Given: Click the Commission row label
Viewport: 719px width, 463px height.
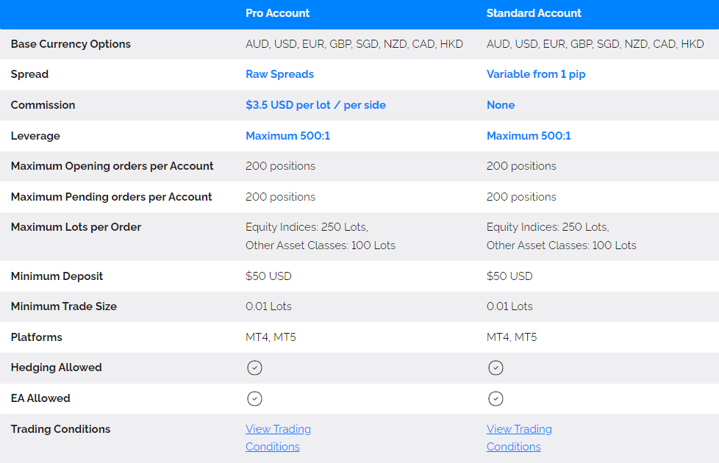Looking at the screenshot, I should [x=43, y=105].
